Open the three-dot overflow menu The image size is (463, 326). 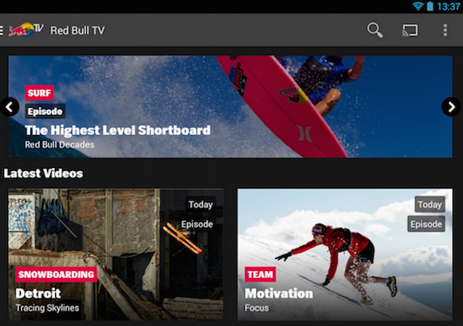445,30
